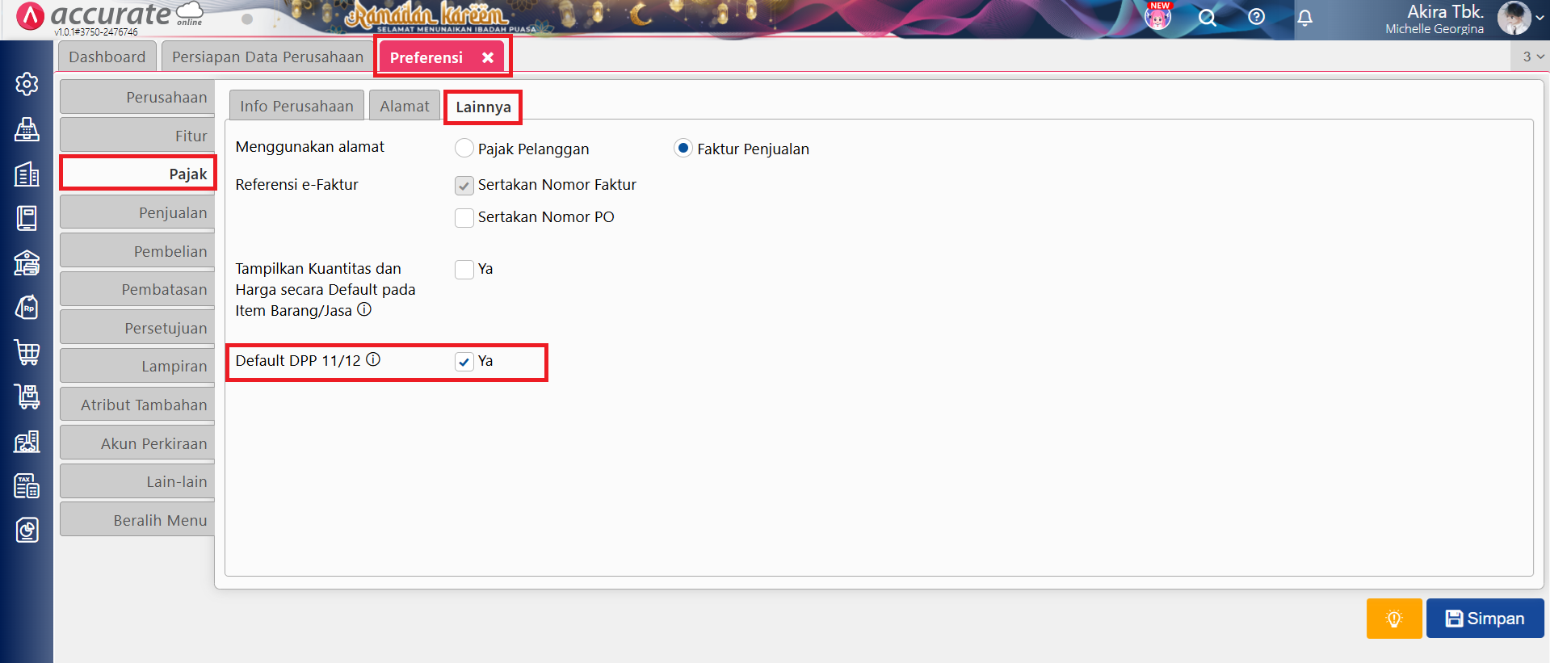Click the bank building sidebar icon

tap(27, 262)
